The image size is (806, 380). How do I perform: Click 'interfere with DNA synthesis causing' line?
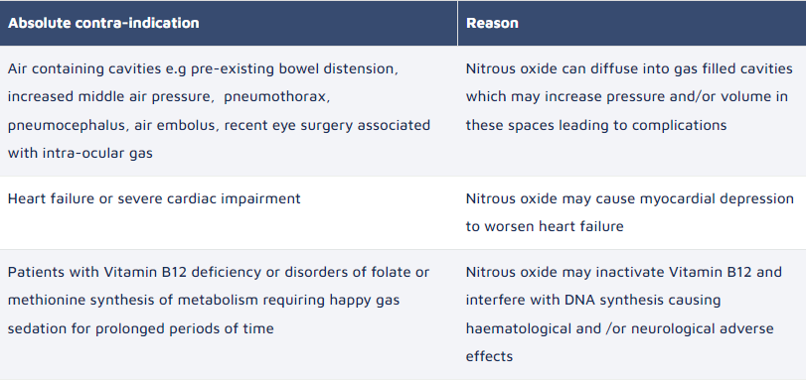[x=593, y=300]
